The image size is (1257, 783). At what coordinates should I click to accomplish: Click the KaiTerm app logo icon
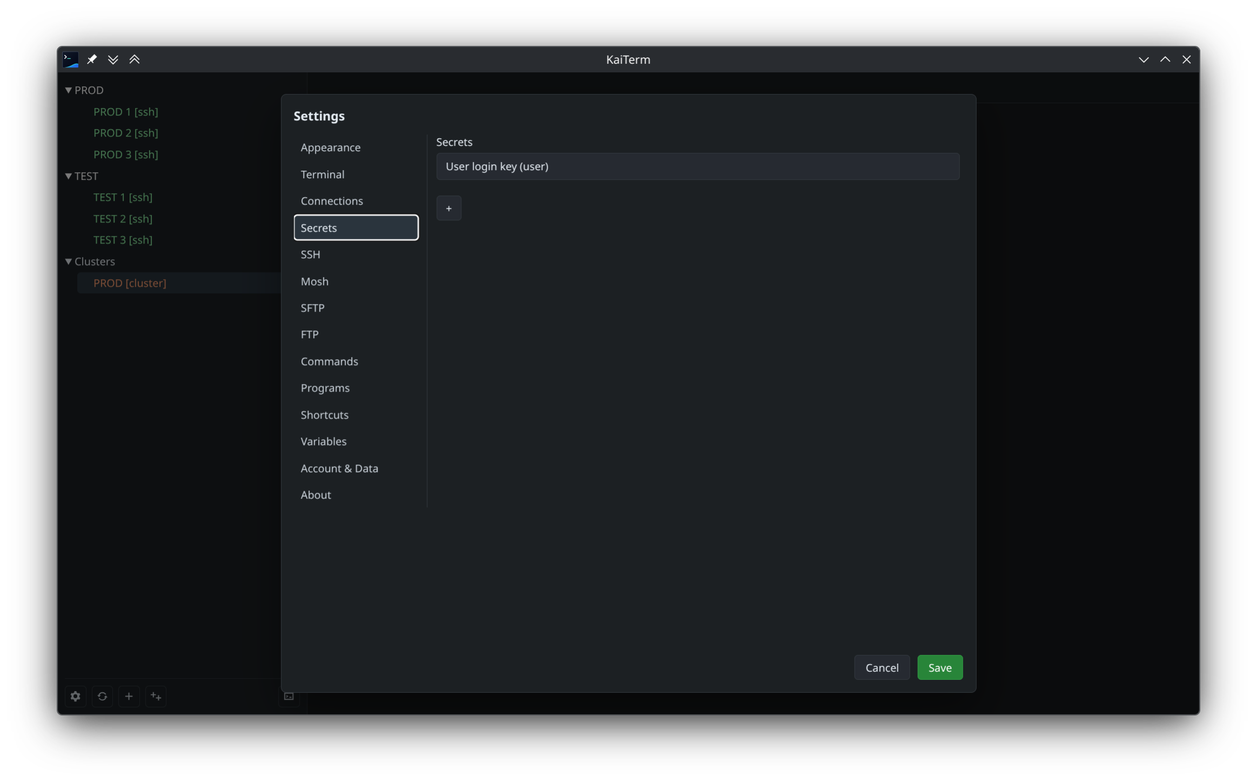[71, 59]
